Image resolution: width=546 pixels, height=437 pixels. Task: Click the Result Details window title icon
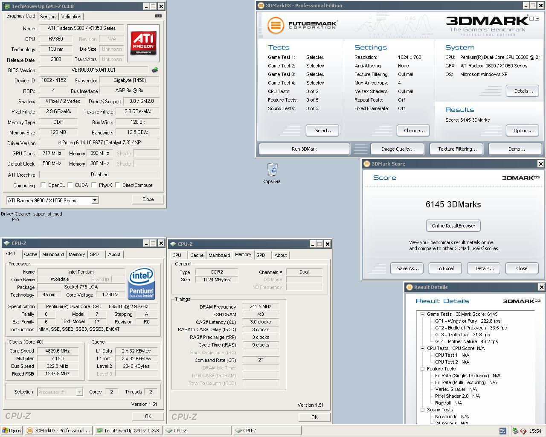point(409,287)
